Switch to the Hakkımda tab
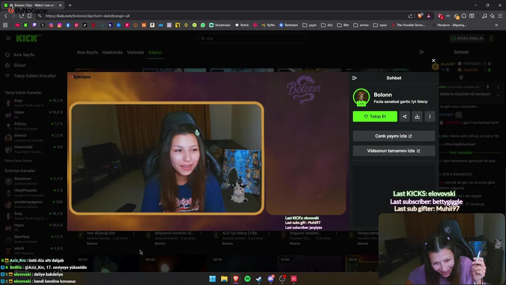The image size is (506, 285). point(112,52)
